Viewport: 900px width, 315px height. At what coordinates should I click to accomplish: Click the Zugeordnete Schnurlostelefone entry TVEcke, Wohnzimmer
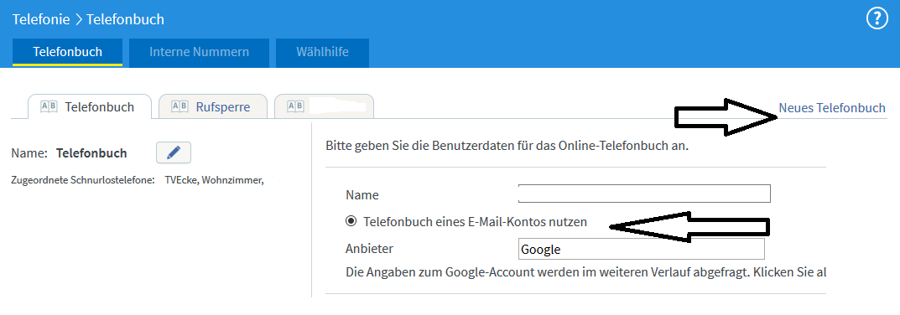pos(214,180)
